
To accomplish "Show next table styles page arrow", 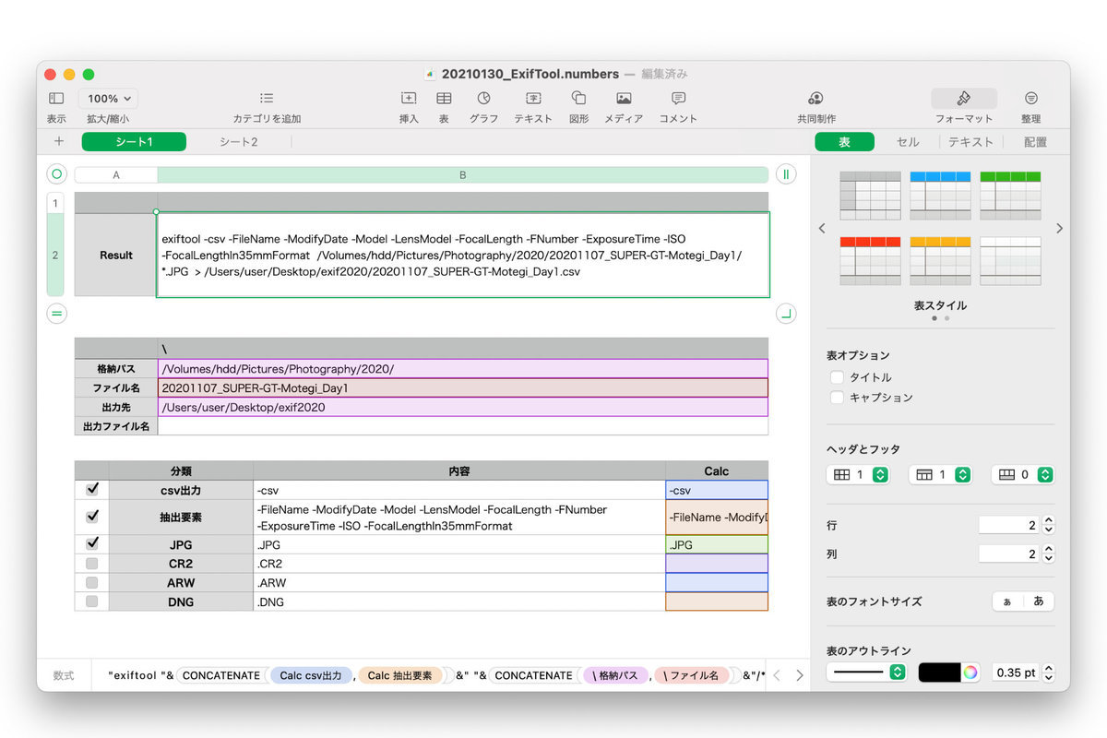I will (x=1059, y=228).
